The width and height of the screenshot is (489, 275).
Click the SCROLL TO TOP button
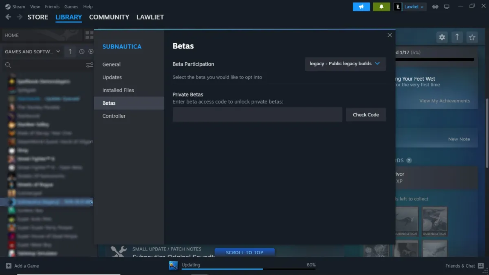pyautogui.click(x=244, y=253)
